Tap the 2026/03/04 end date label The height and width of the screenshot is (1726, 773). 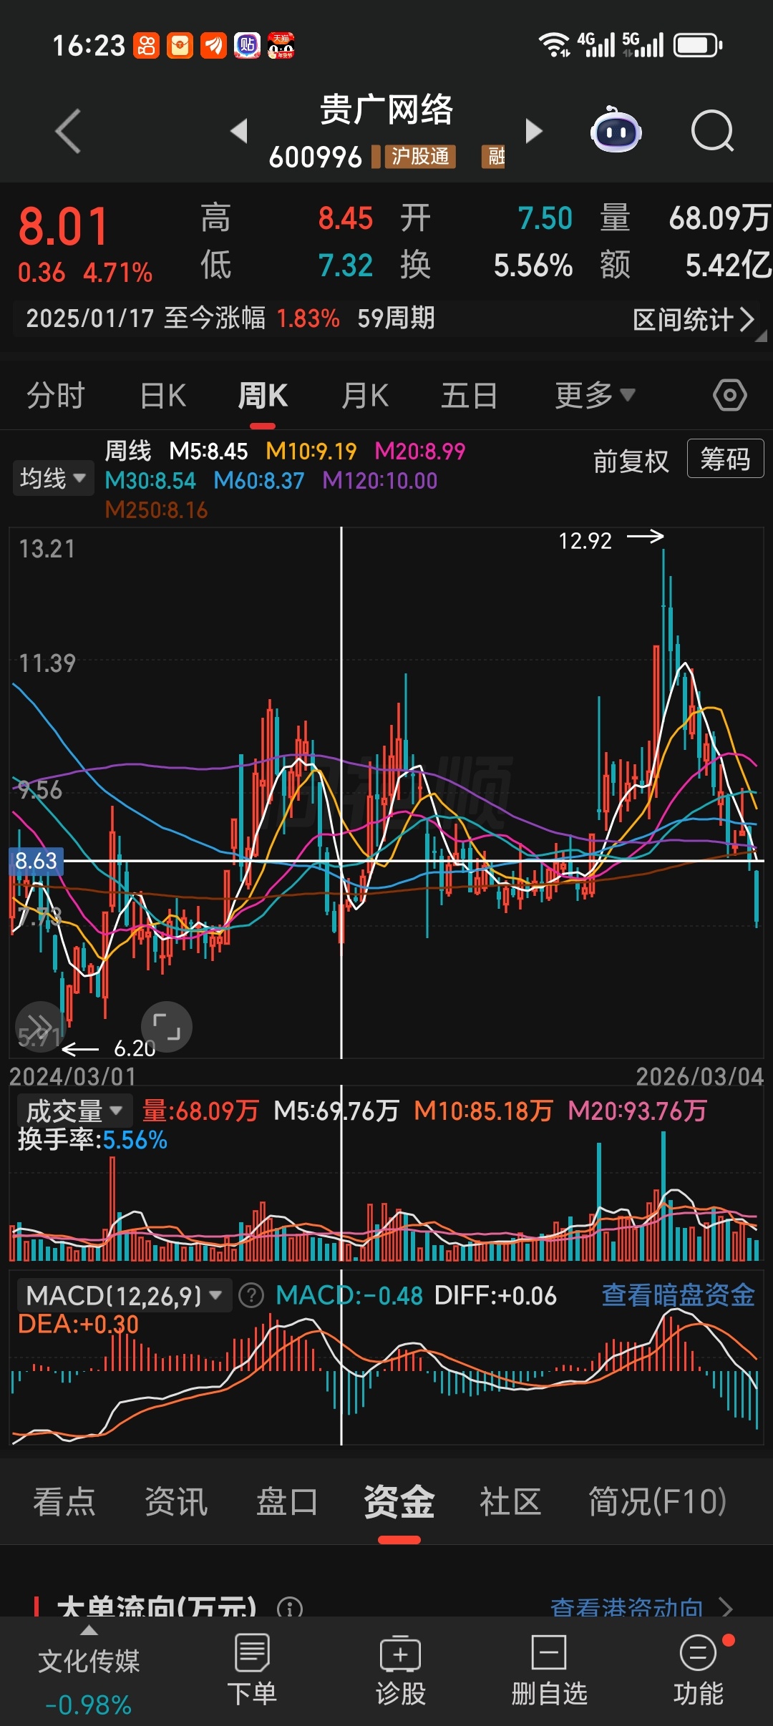(700, 1076)
